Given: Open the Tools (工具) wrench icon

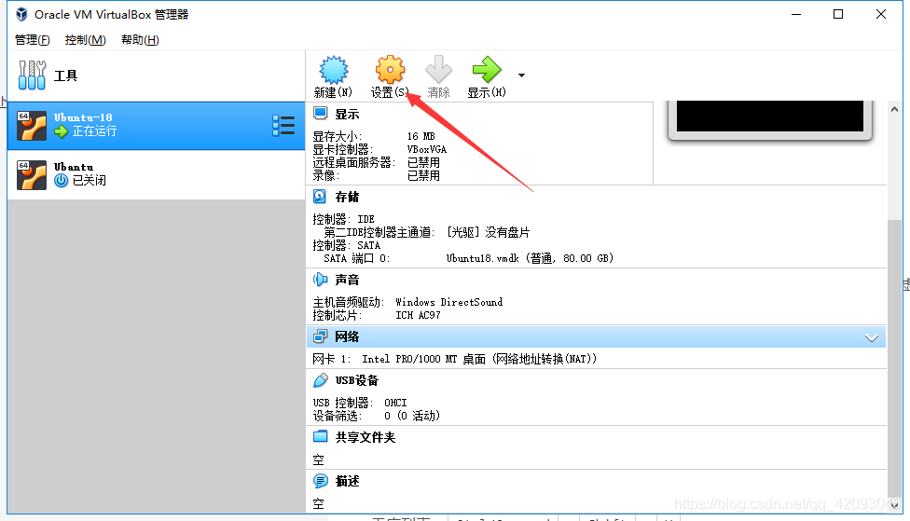Looking at the screenshot, I should [32, 75].
